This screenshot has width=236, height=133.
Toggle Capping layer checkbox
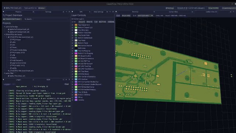73,100
